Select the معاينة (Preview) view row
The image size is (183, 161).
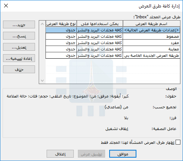113,49
